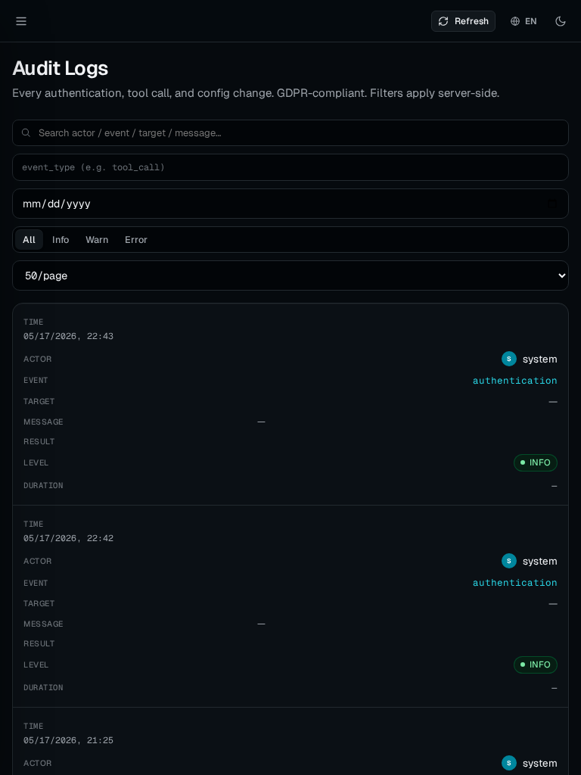This screenshot has height=775, width=581.
Task: Click the system avatar in the 21:25 entry
Action: click(x=509, y=763)
